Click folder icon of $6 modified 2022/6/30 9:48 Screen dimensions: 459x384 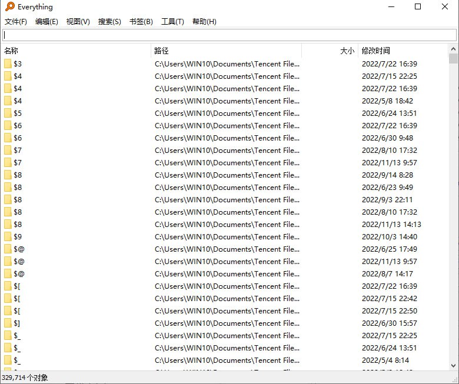[8, 138]
